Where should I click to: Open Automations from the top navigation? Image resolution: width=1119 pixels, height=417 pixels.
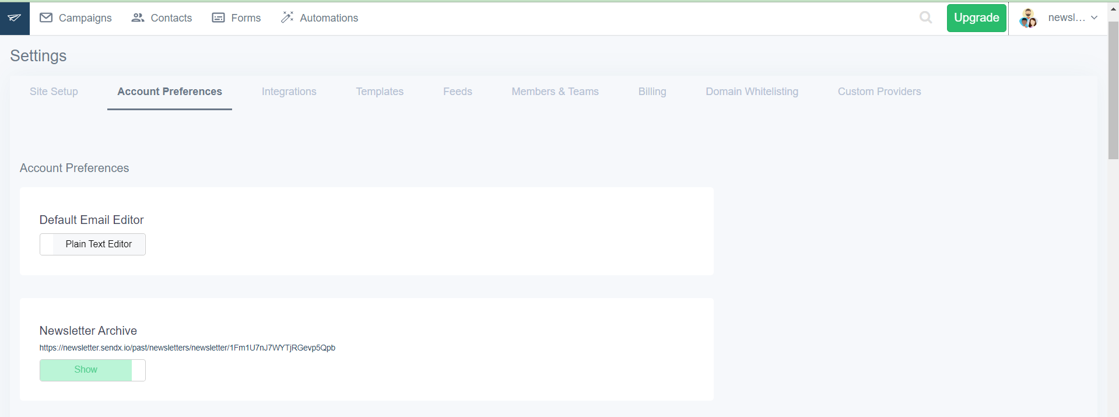[320, 18]
